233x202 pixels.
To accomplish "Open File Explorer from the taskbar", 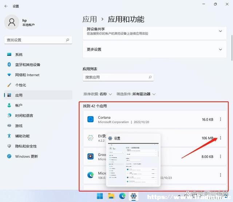I will pos(111,196).
